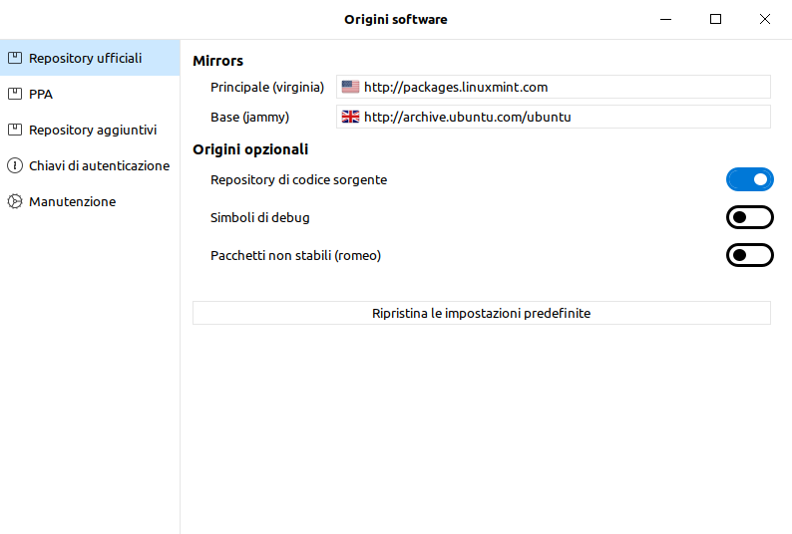
Task: Maximize the Origini software window
Action: click(x=715, y=19)
